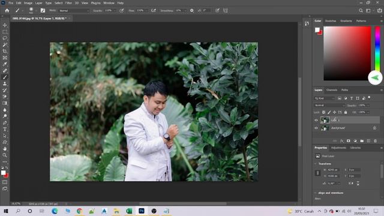Select the Clone Stamp tool
This screenshot has width=384, height=216.
point(5,84)
